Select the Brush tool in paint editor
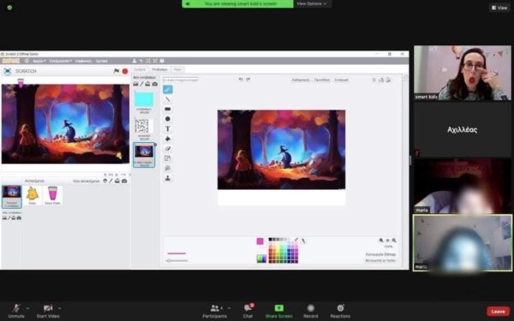 (168, 89)
